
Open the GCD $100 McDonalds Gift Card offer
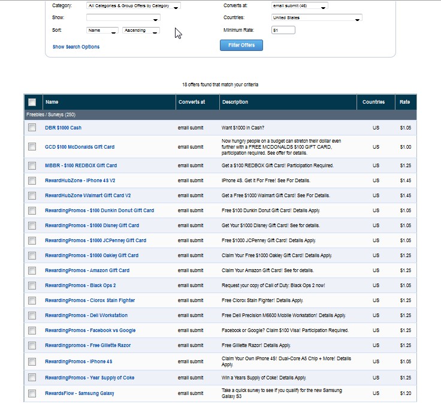point(80,147)
